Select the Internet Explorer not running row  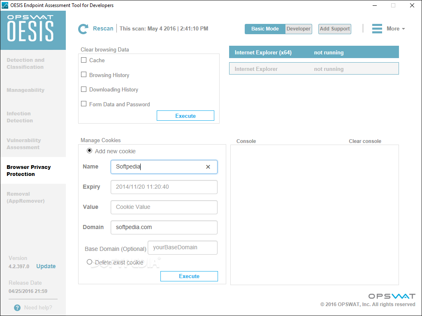tap(314, 68)
